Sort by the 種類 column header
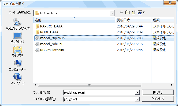Image resolution: width=178 pixels, height=106 pixels. [x=163, y=20]
